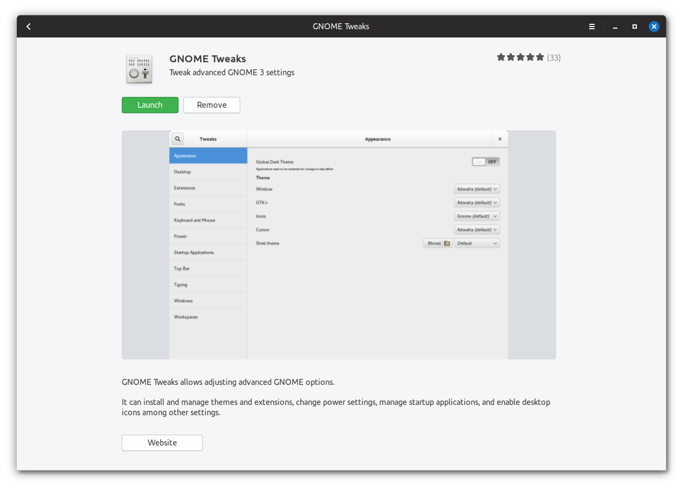This screenshot has width=685, height=491.
Task: Open the app Website button
Action: point(162,443)
